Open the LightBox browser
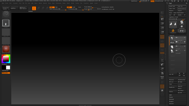 tap(14, 8)
